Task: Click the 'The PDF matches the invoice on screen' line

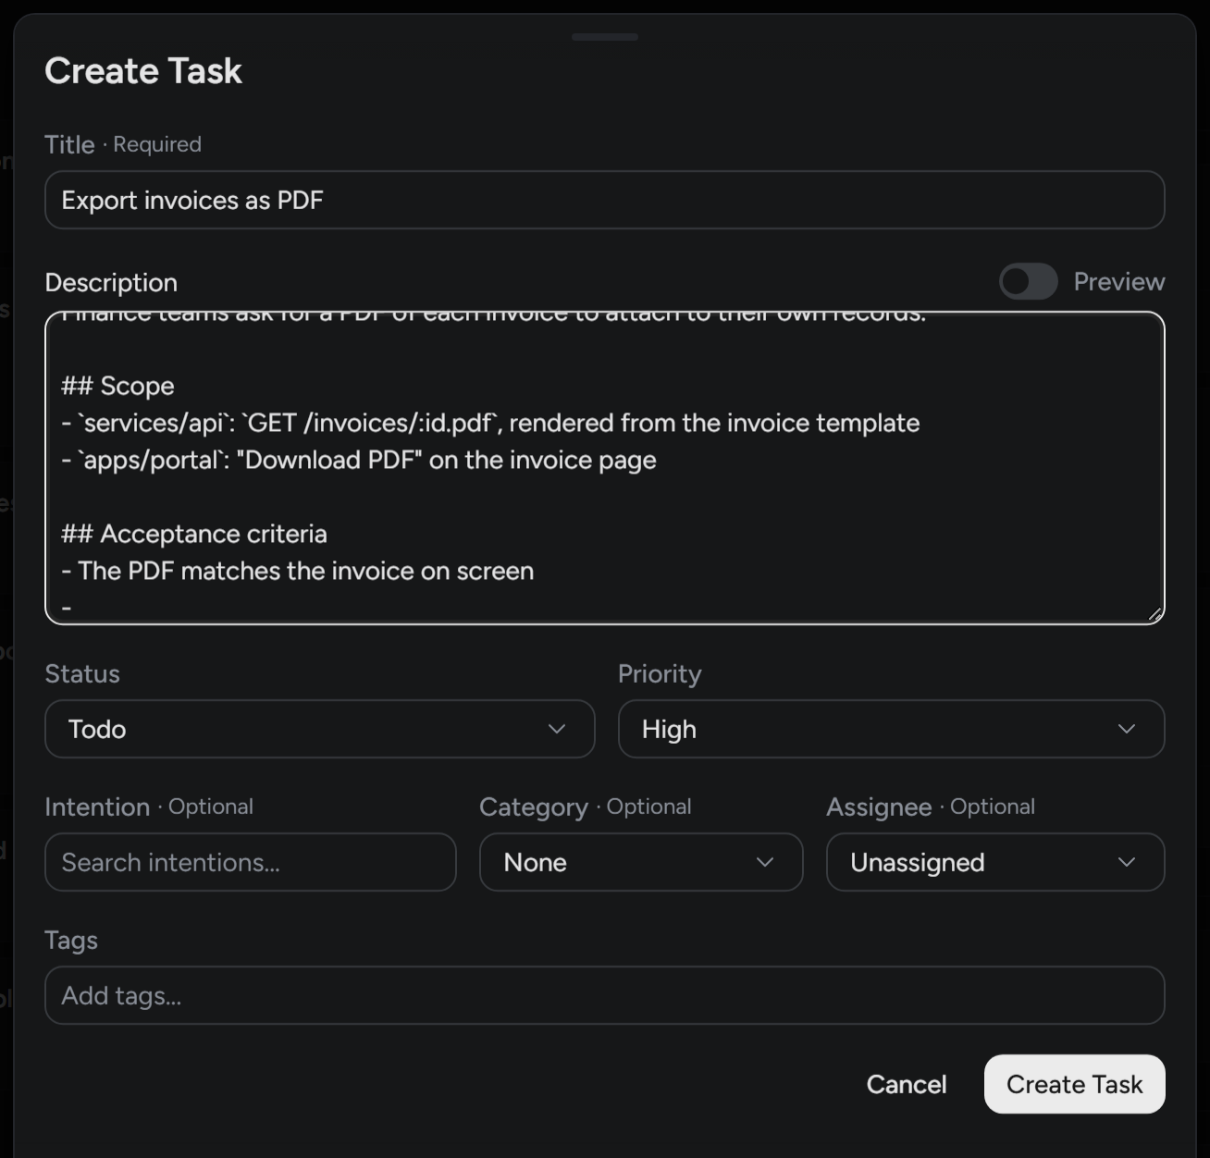Action: pyautogui.click(x=298, y=571)
